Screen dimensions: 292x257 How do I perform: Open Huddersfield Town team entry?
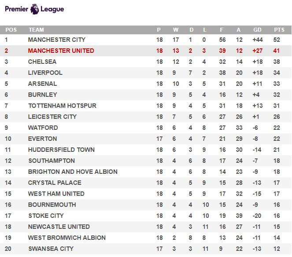coord(61,150)
